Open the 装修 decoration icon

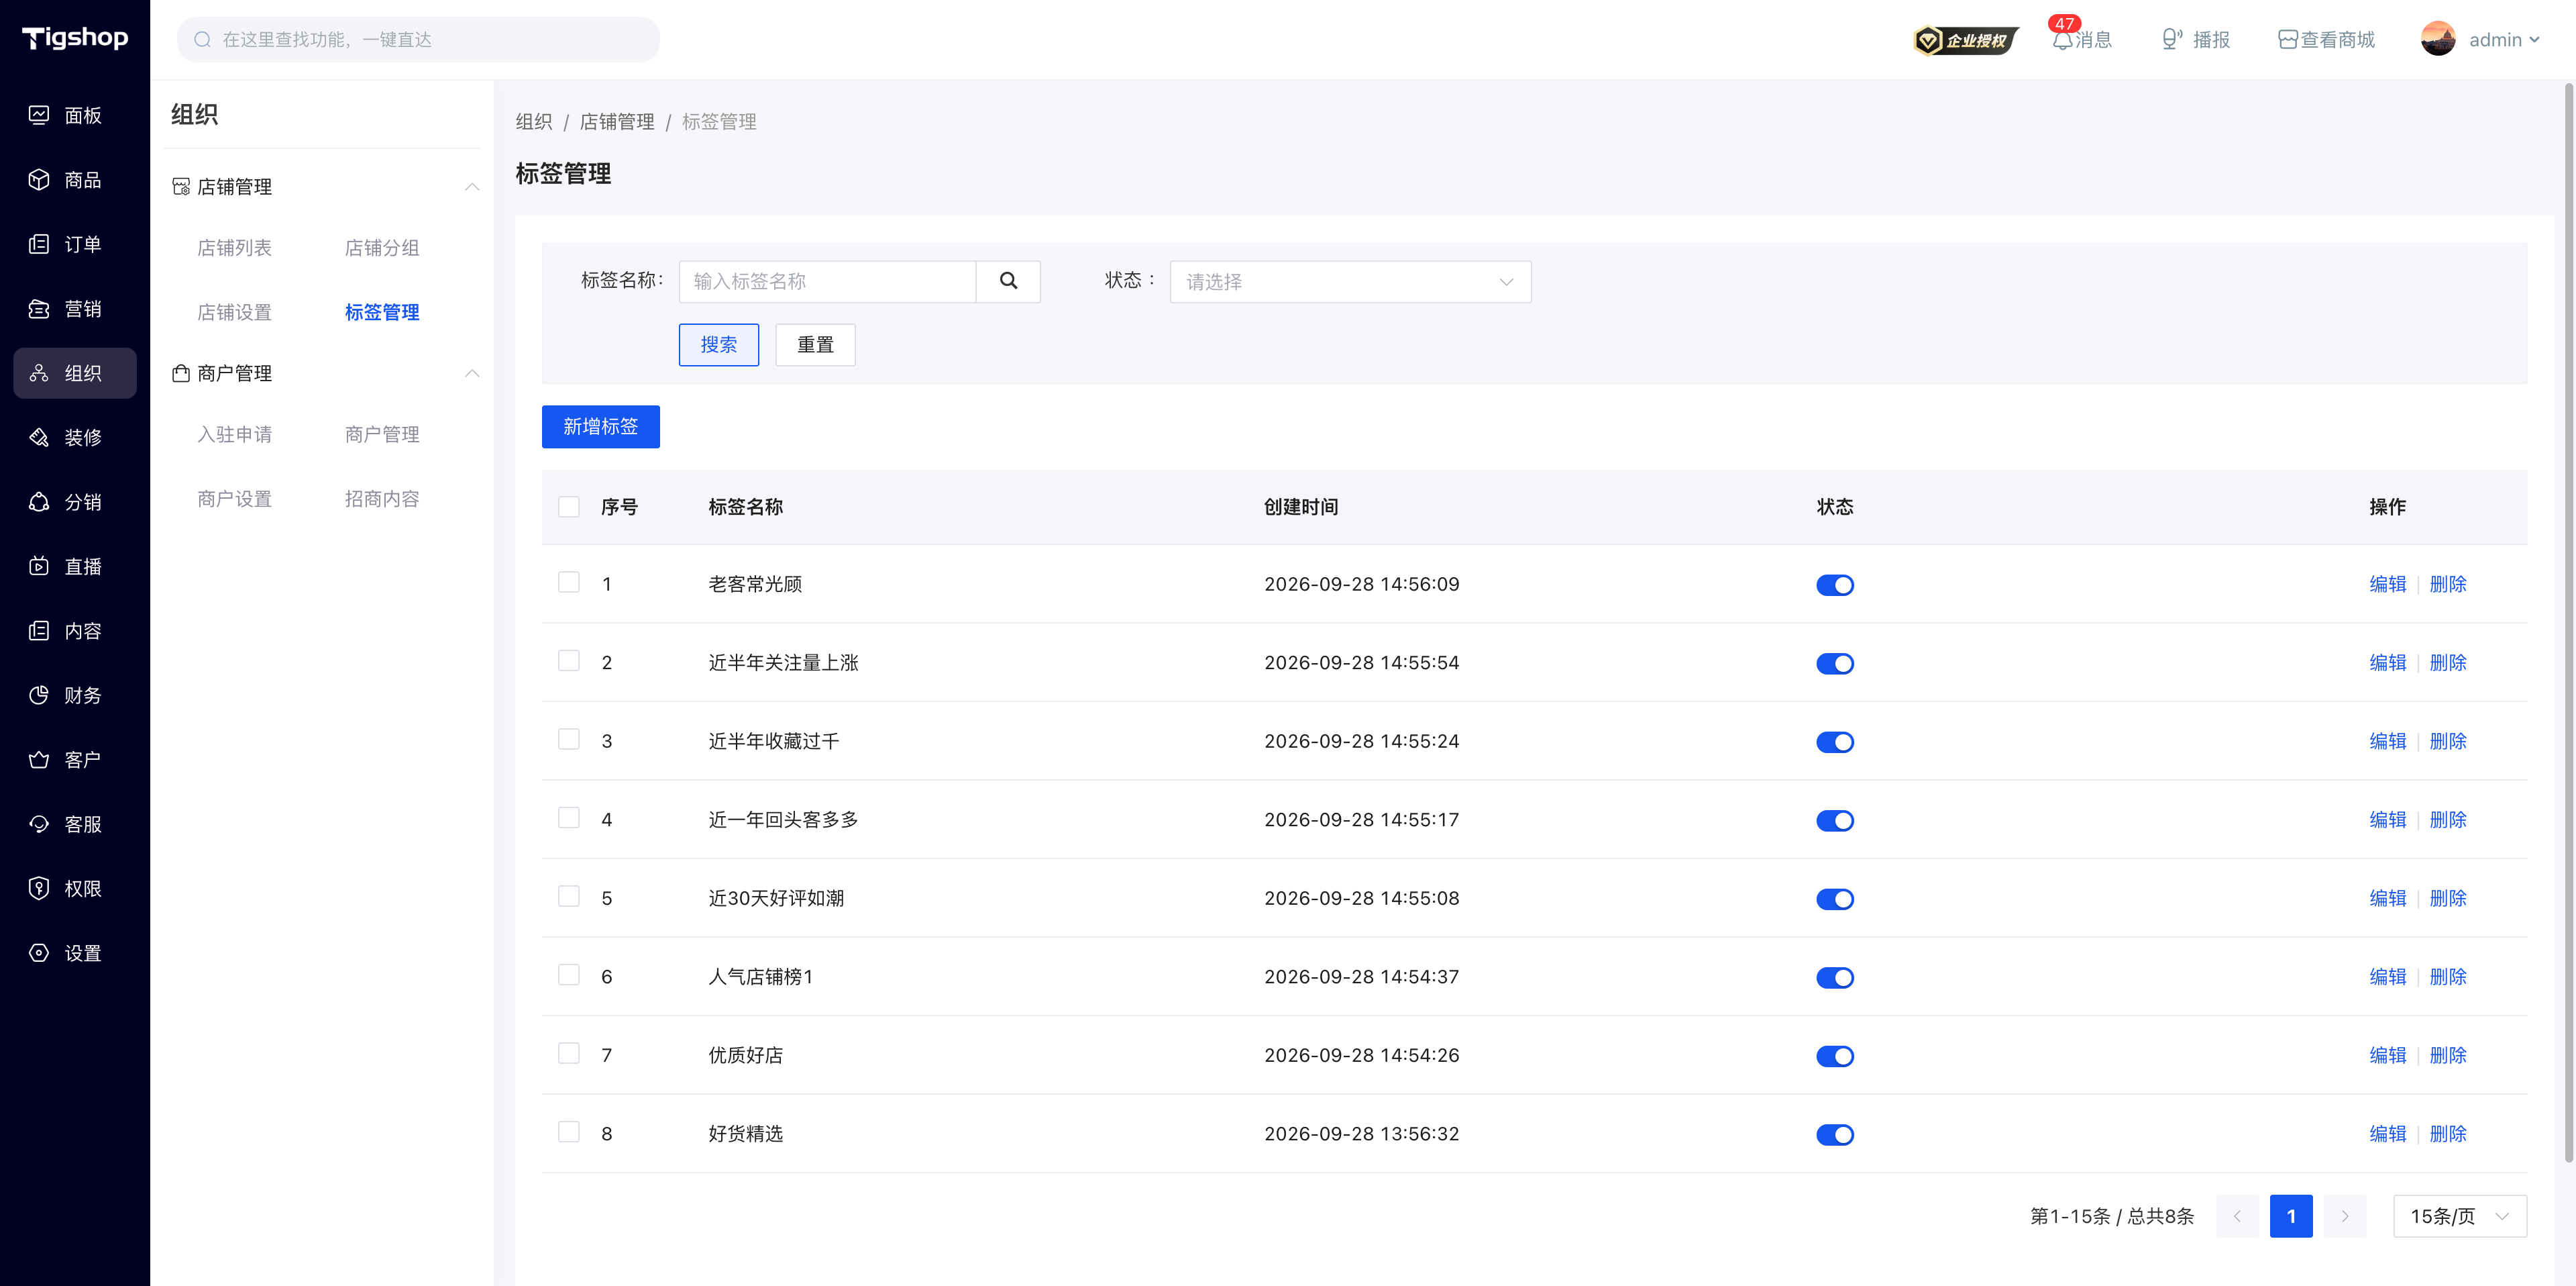[x=39, y=438]
